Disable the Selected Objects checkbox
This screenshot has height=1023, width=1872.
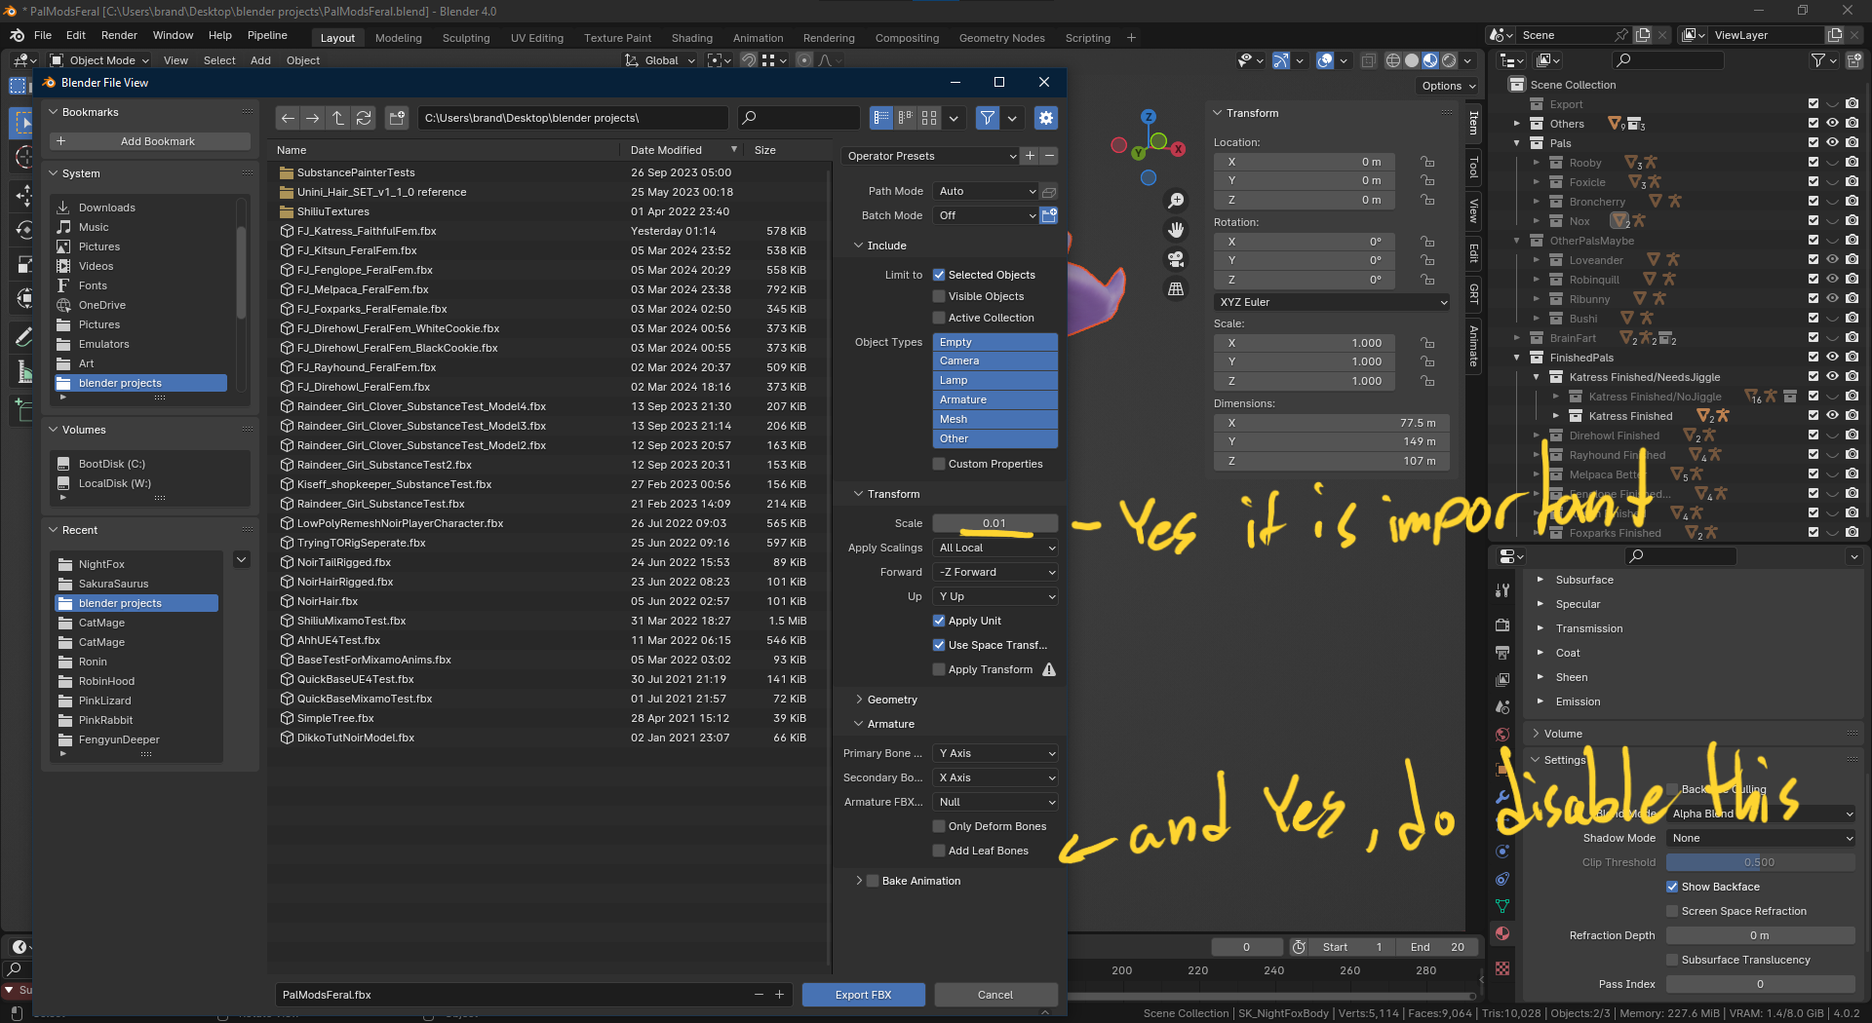(x=939, y=275)
